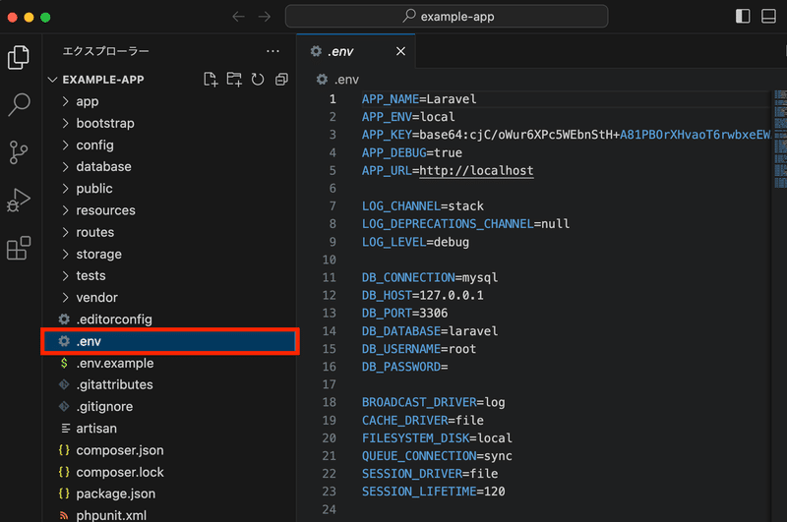This screenshot has height=522, width=787.
Task: Click the SESSION_DRIVER=file line
Action: tap(430, 474)
